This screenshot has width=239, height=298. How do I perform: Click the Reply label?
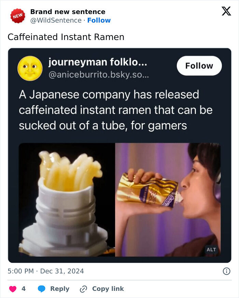(60, 289)
